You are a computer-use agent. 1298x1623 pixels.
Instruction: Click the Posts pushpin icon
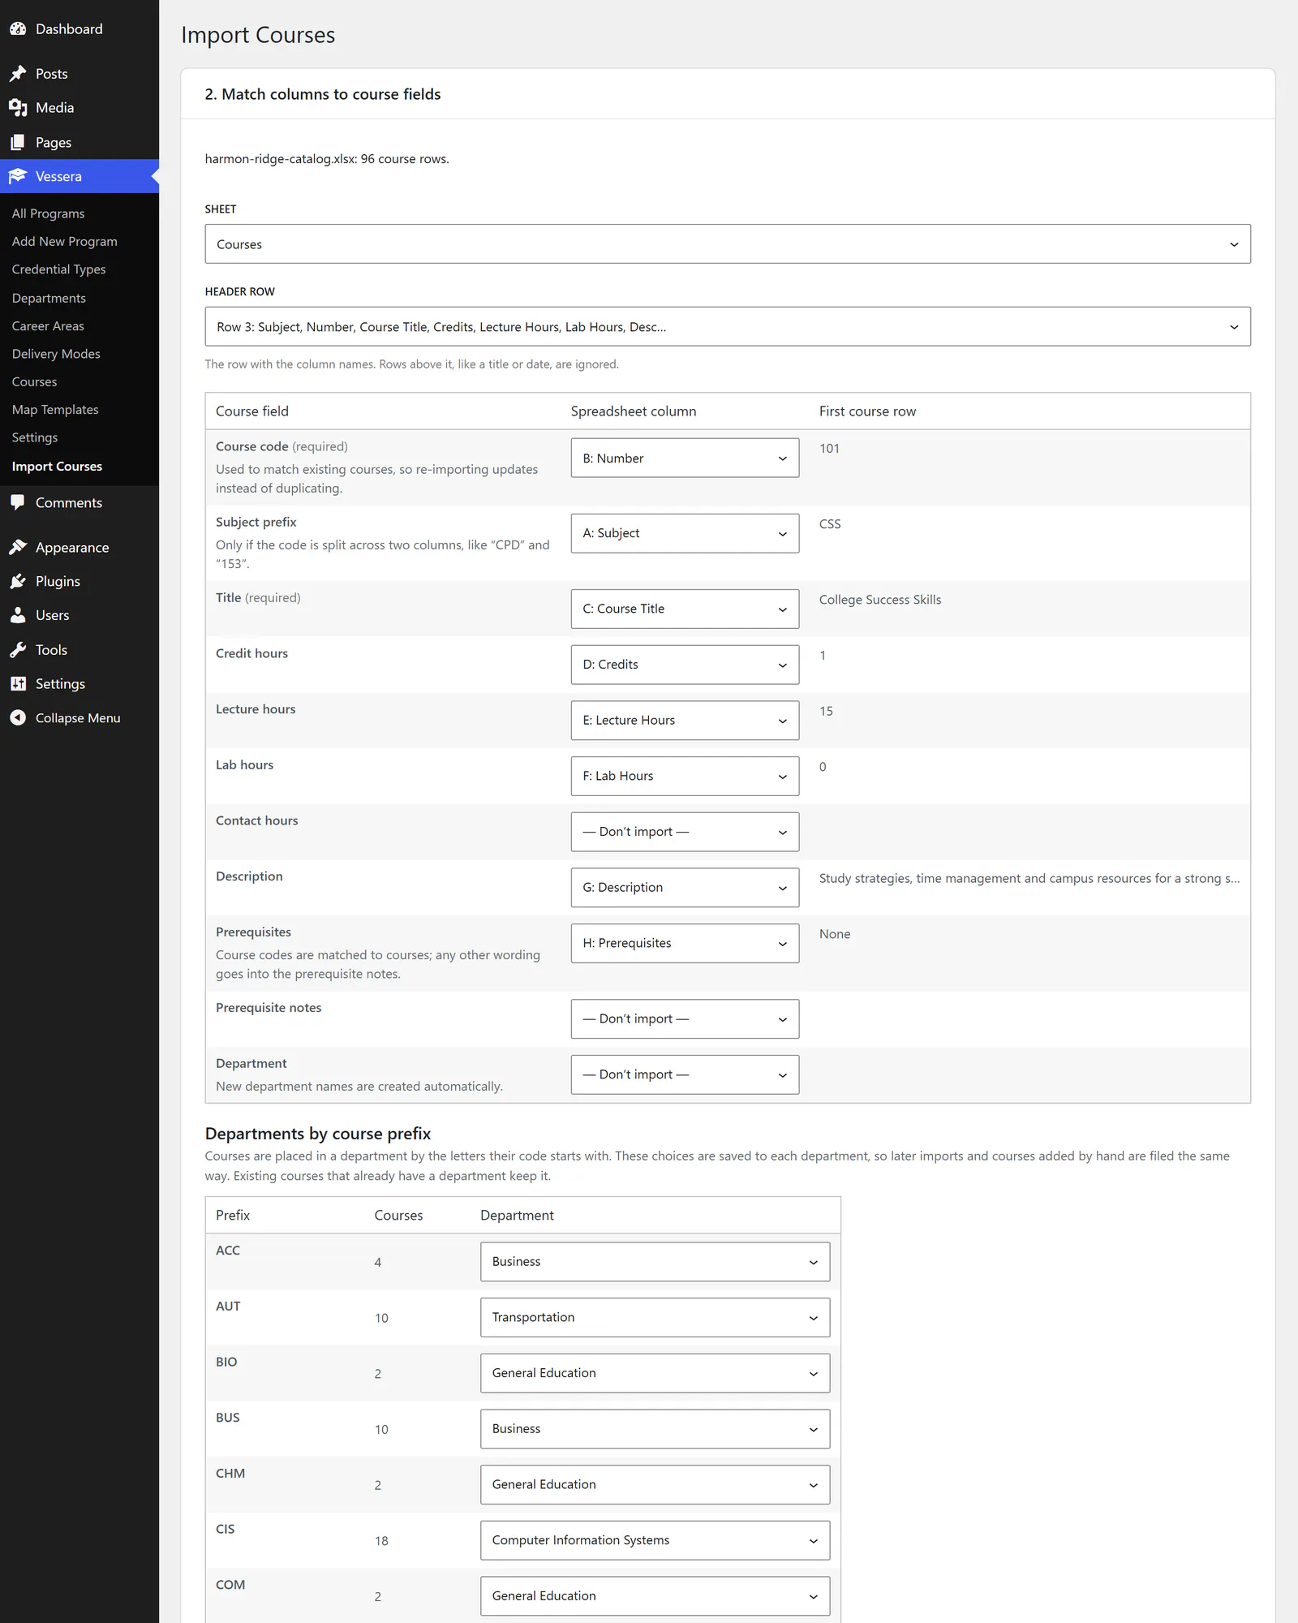tap(18, 74)
